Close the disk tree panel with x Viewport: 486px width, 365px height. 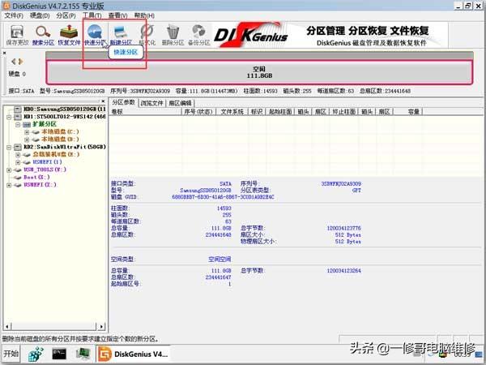pyautogui.click(x=103, y=101)
